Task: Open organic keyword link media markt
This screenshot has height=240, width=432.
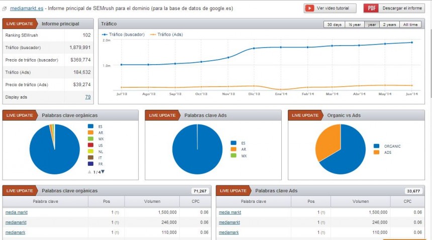Action: (x=17, y=212)
